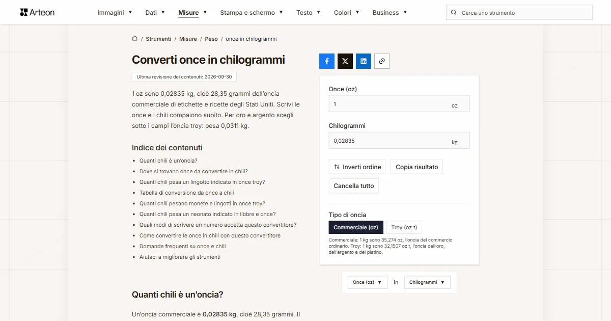Jump to 'Dove si trovano once da convertire'

193,171
